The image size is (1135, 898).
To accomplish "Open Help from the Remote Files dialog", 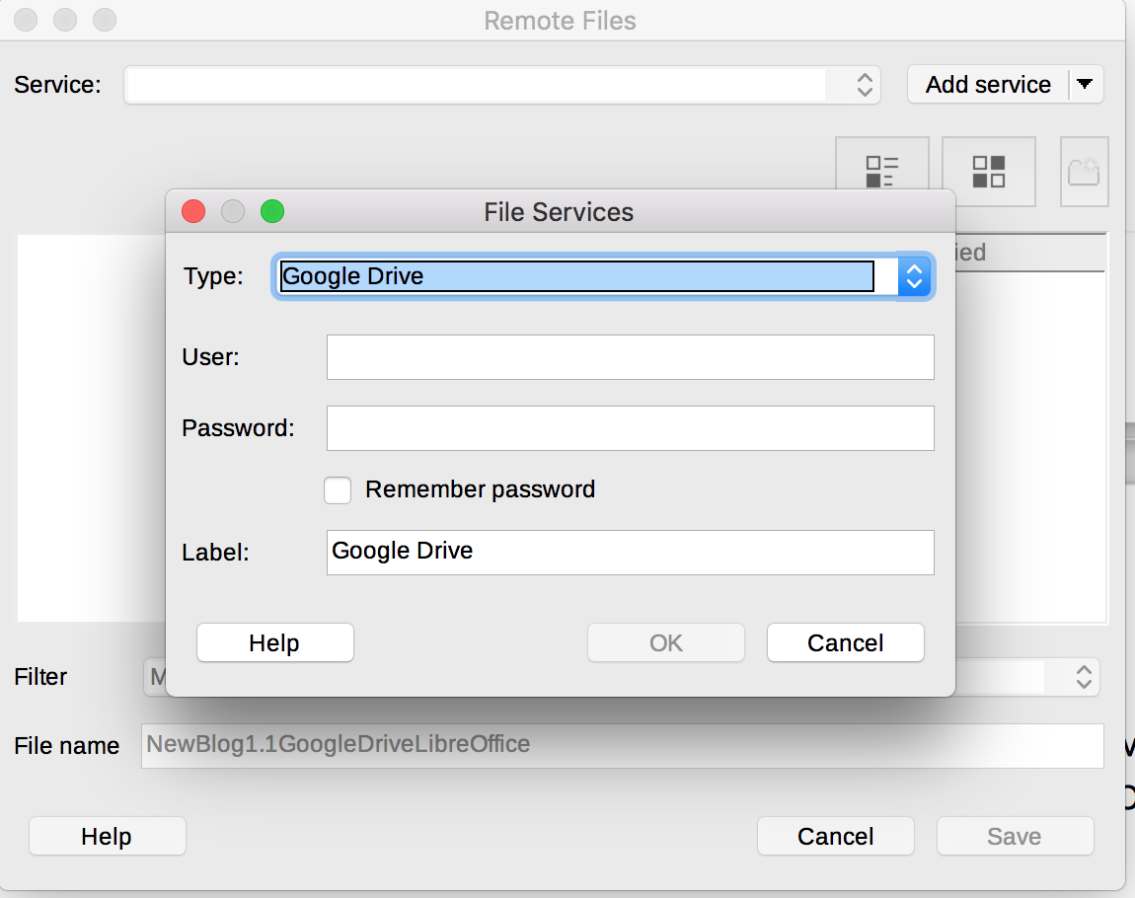I will tap(107, 836).
